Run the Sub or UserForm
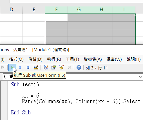Viewport: 143px width, 120px height. 12,67
